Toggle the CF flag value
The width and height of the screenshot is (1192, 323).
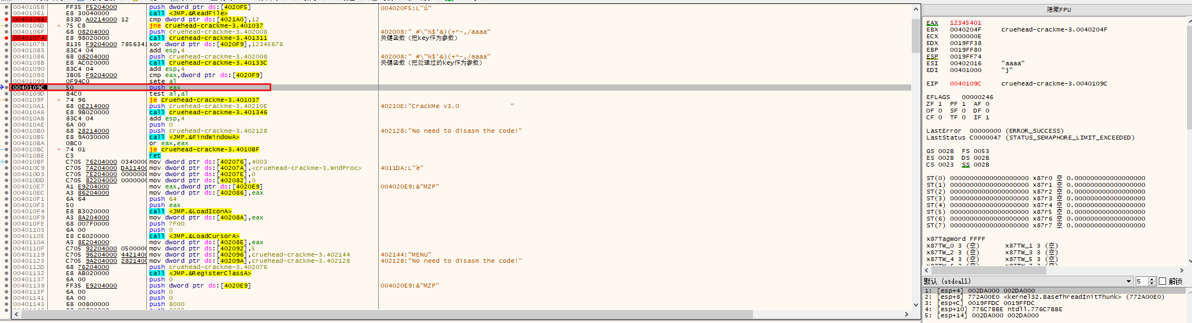click(940, 118)
